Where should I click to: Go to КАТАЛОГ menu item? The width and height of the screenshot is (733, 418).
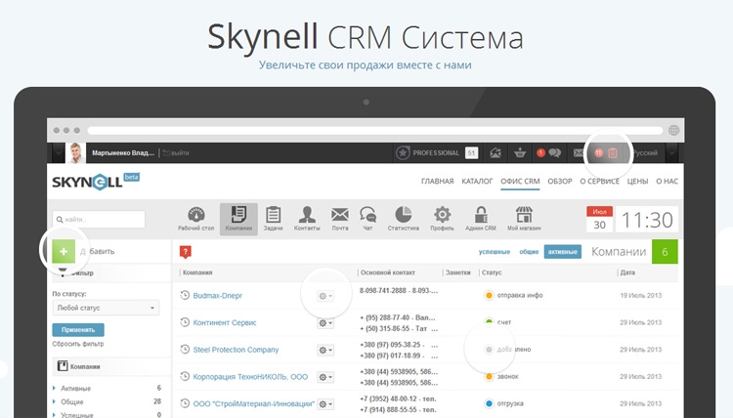[477, 182]
